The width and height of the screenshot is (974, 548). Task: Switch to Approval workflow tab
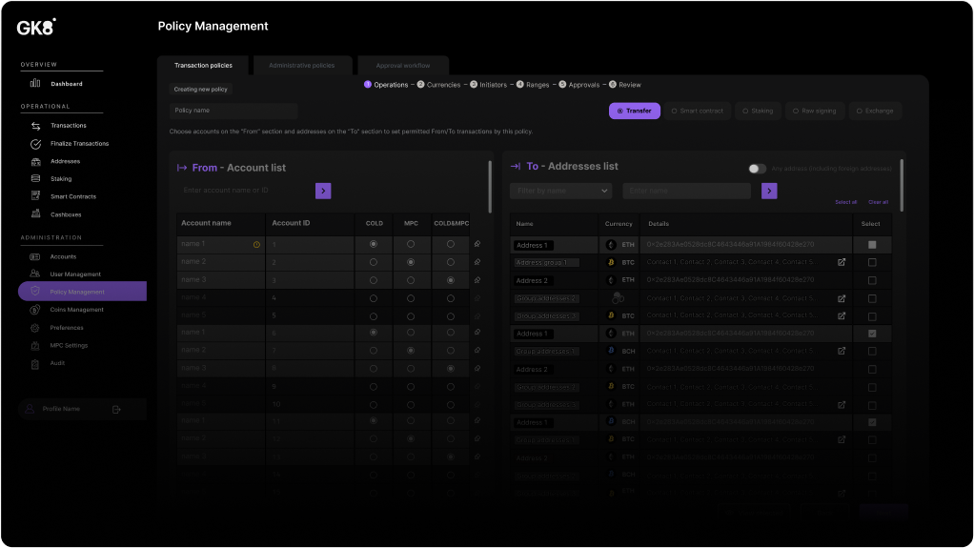401,66
